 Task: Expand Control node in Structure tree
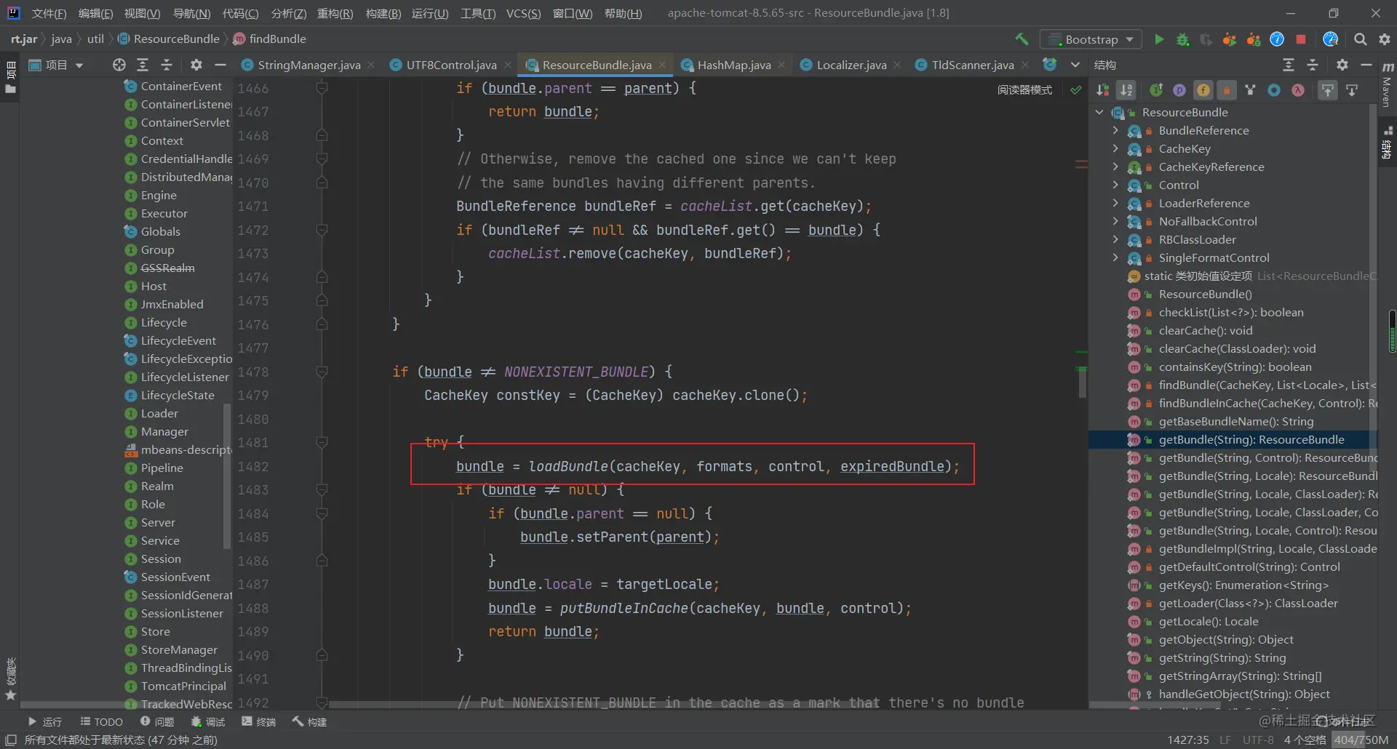coord(1115,185)
